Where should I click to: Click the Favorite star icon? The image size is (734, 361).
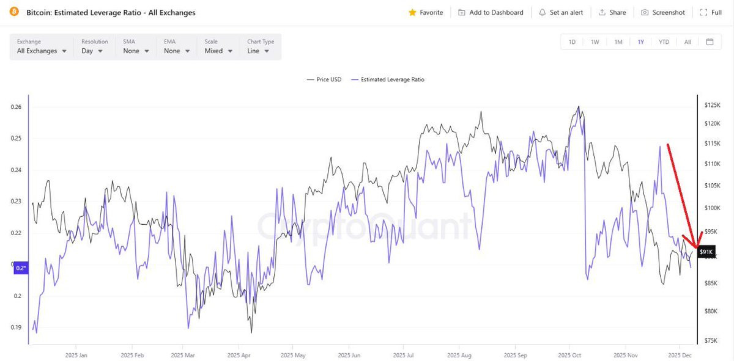tap(412, 12)
